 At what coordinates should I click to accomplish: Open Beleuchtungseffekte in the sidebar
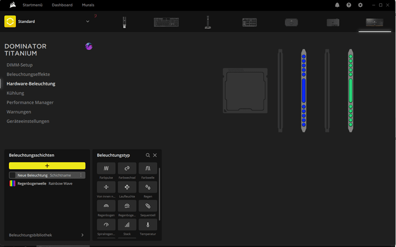click(28, 75)
